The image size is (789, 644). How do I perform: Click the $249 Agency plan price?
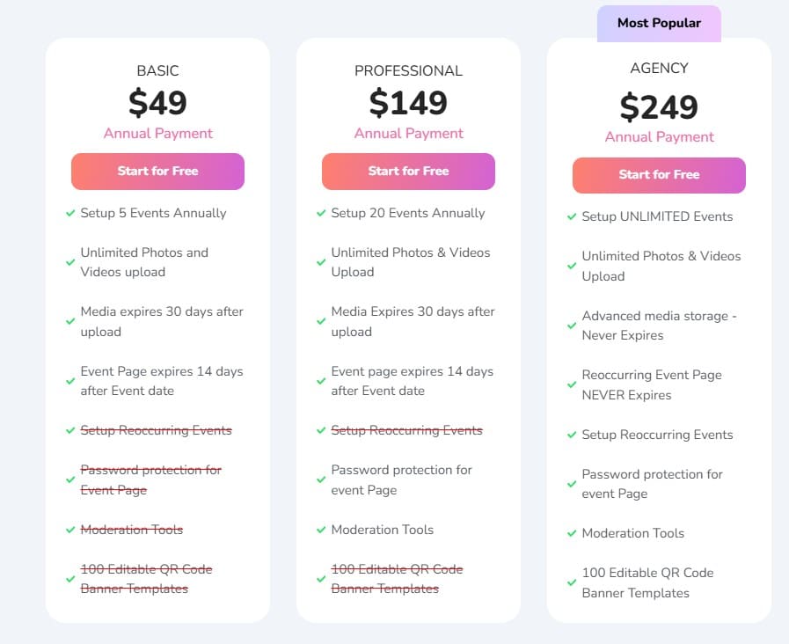coord(659,106)
